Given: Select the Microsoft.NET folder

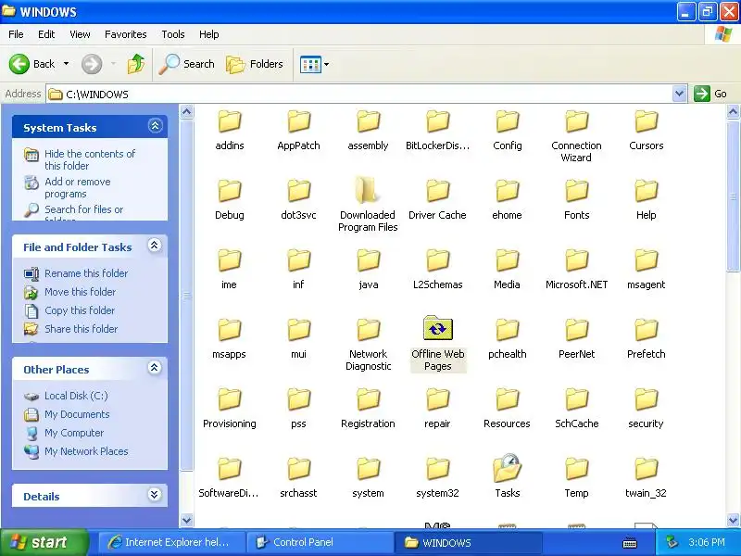Looking at the screenshot, I should click(x=576, y=269).
